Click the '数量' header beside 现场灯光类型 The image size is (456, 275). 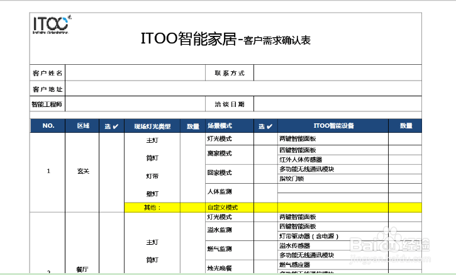tap(193, 126)
